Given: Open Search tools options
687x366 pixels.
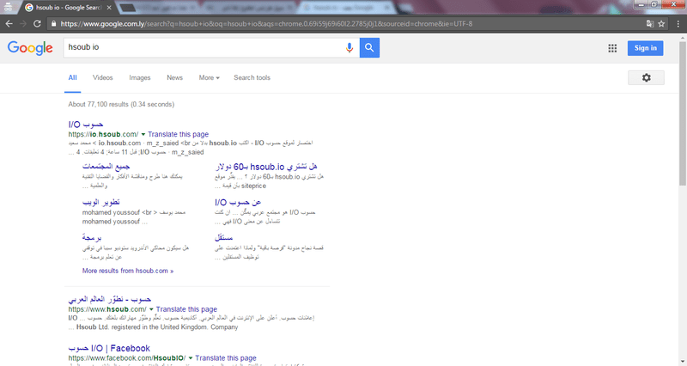Looking at the screenshot, I should click(x=252, y=77).
